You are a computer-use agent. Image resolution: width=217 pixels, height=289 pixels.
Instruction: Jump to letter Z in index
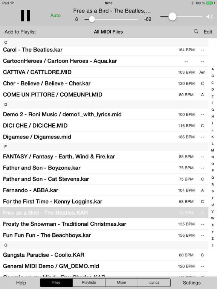[x=212, y=239]
